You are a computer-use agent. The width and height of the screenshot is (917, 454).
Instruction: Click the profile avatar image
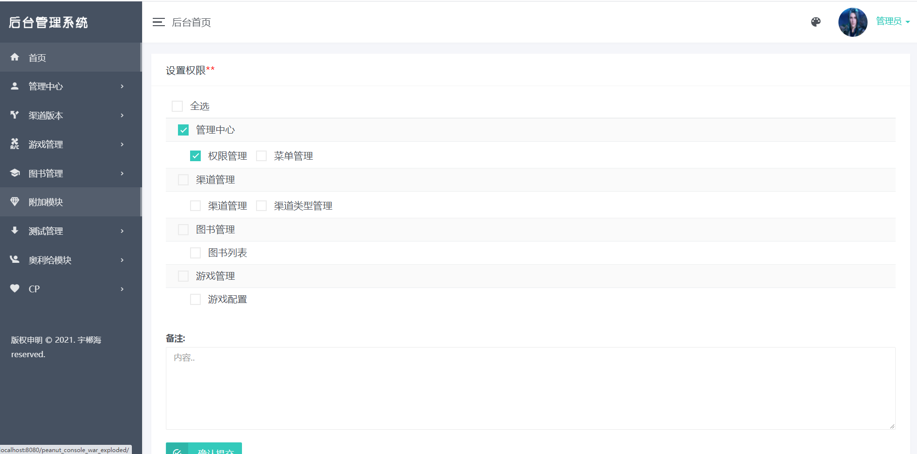(x=852, y=22)
